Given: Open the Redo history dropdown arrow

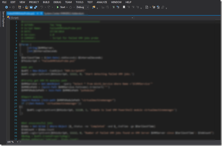Looking at the screenshot, I should click(x=52, y=7).
